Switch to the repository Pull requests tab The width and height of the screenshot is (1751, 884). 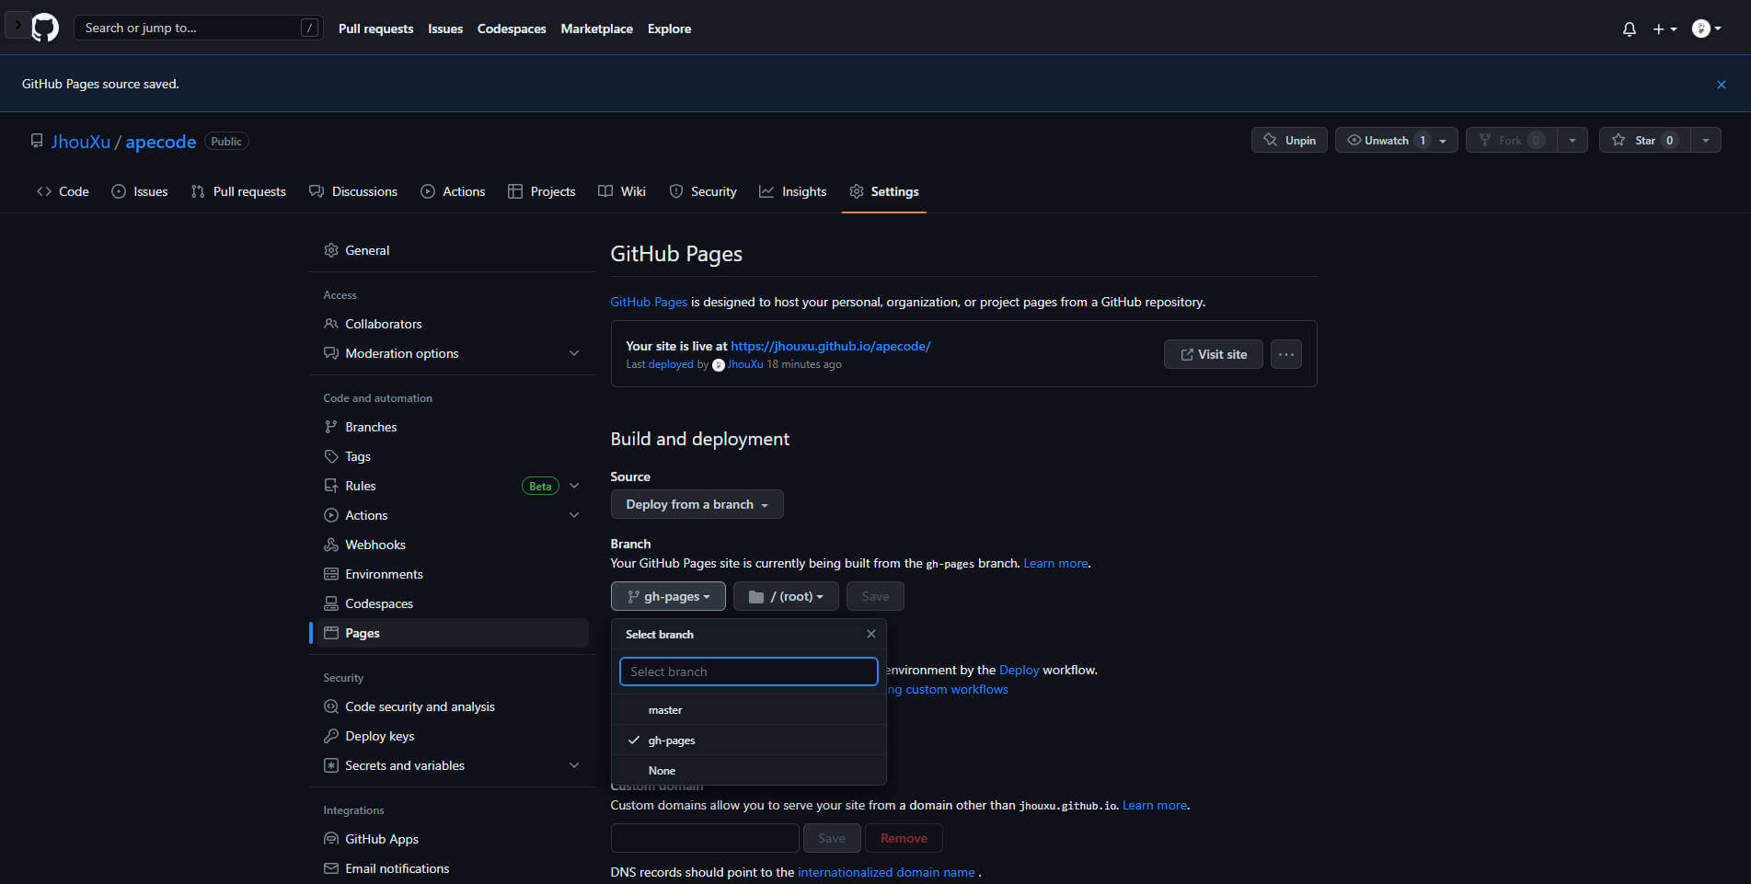click(238, 191)
